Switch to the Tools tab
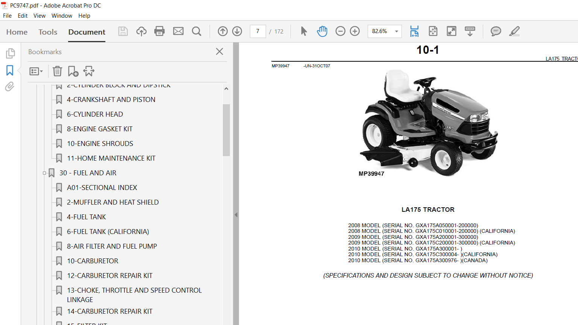578x325 pixels. [x=48, y=32]
